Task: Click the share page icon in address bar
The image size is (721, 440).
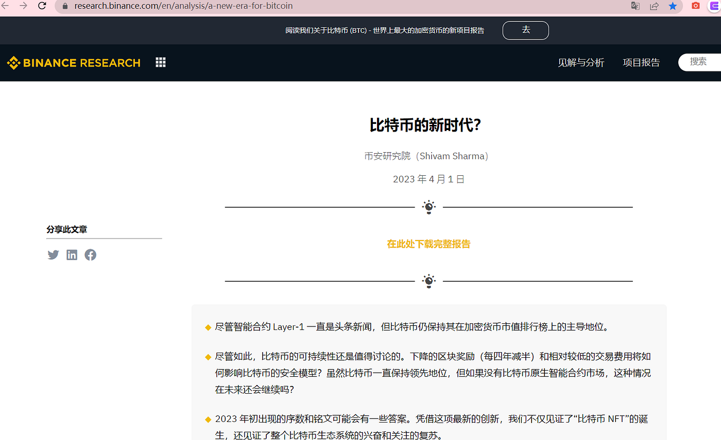Action: click(655, 6)
